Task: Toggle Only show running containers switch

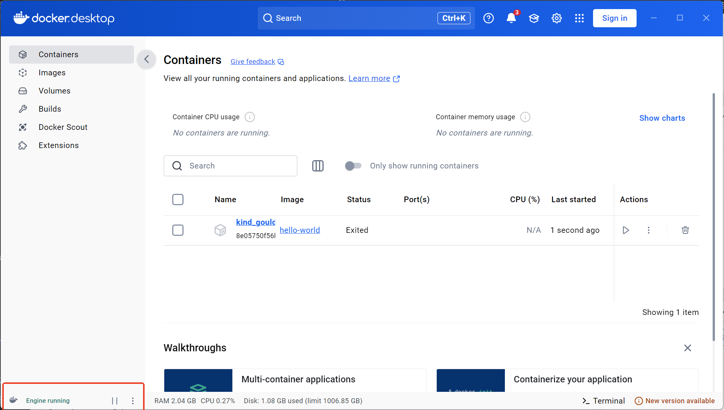Action: pos(353,166)
